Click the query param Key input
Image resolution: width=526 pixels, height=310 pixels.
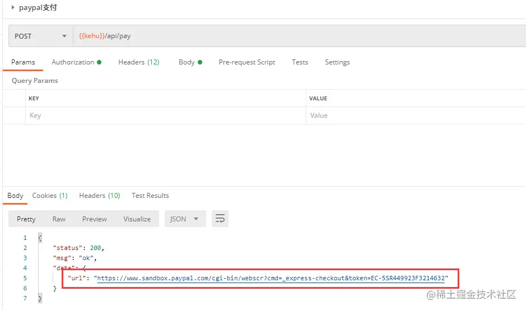coord(165,115)
